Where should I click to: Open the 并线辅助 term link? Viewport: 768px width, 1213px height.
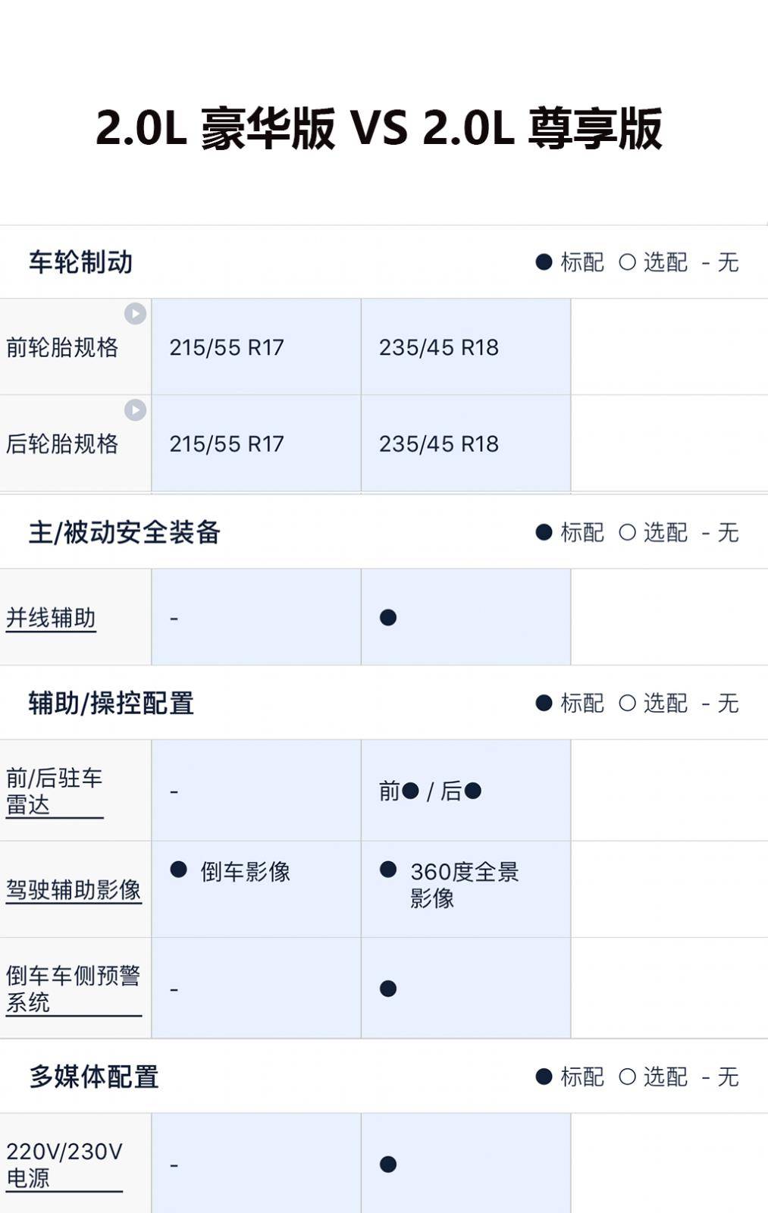(51, 618)
